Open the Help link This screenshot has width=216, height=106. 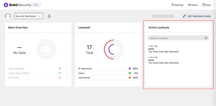click(x=206, y=5)
